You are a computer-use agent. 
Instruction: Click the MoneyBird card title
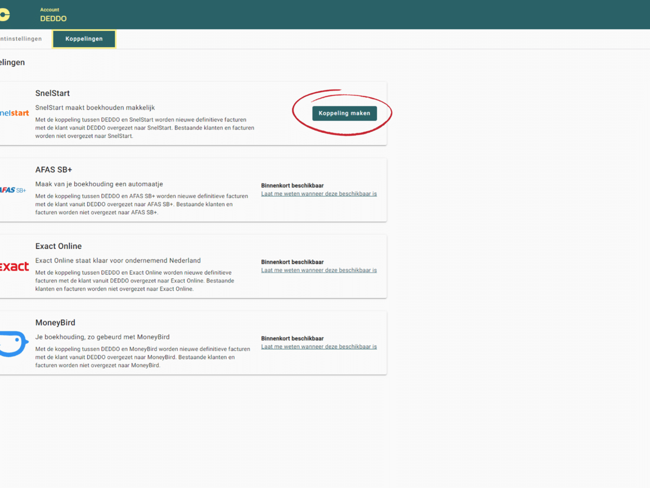[x=55, y=323]
